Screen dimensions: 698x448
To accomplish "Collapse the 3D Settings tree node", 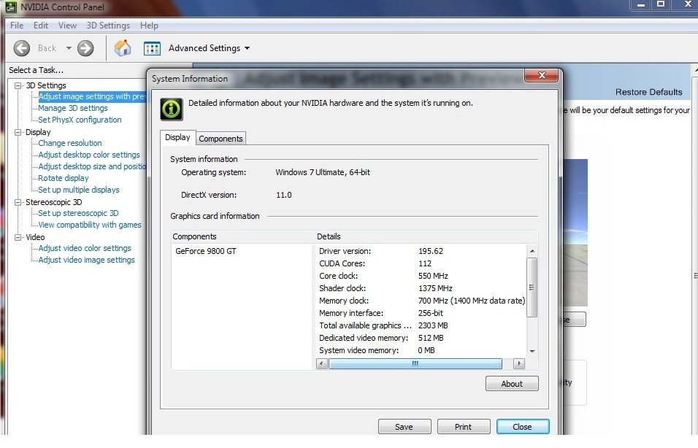I will click(18, 85).
